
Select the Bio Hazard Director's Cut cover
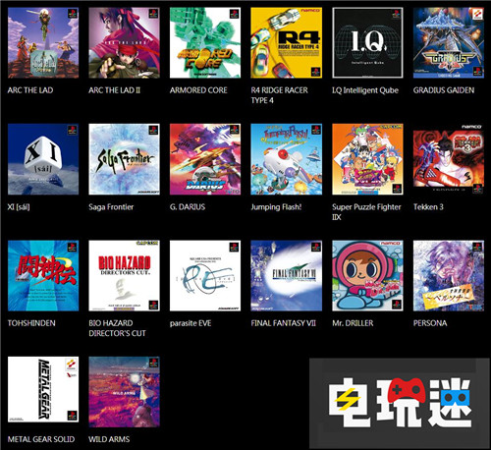[124, 276]
